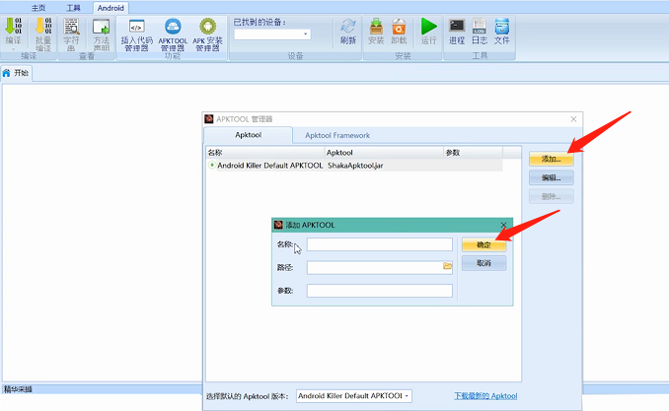This screenshot has width=669, height=411.
Task: Close the APKTOOL 管理器 window
Action: tap(573, 119)
